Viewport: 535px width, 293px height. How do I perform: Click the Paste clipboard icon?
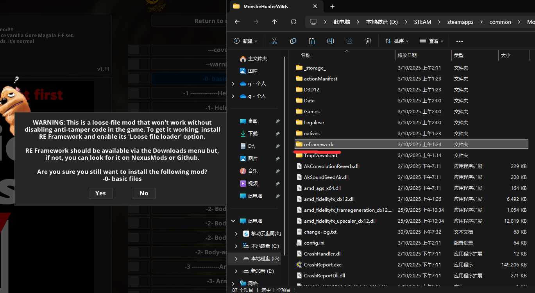tap(312, 41)
